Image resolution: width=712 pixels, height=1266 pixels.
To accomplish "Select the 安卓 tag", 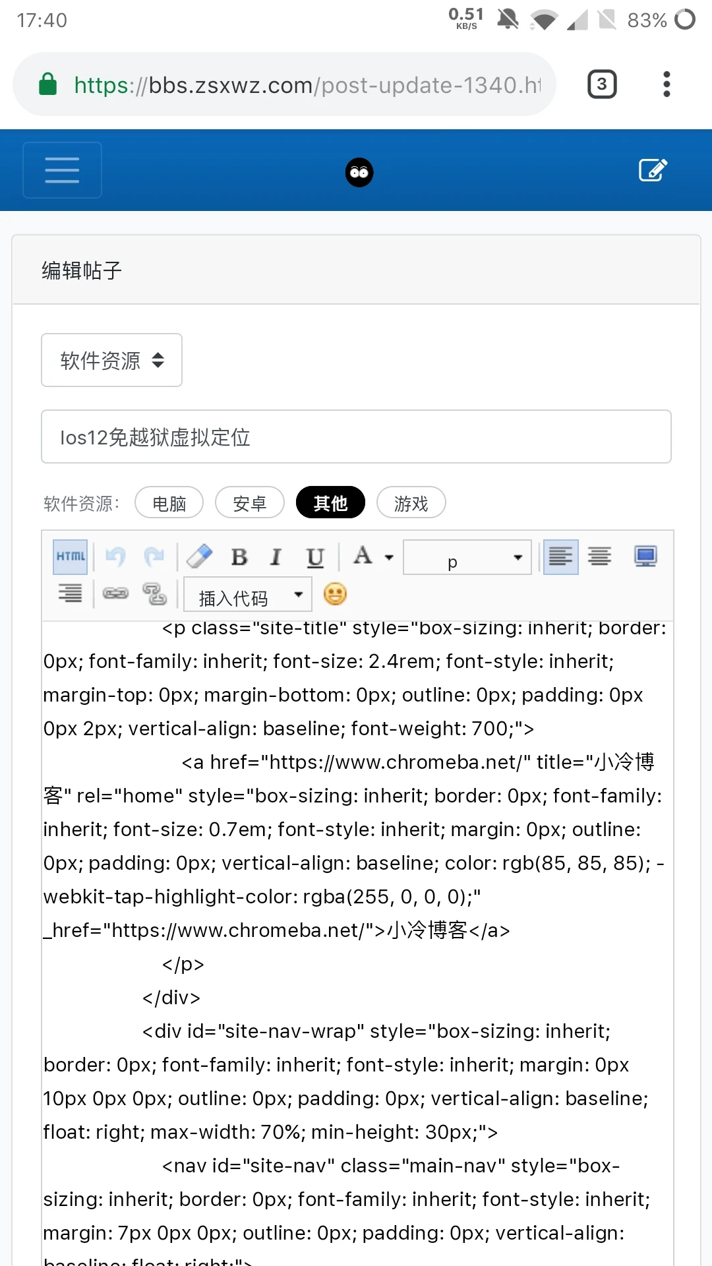I will point(250,503).
